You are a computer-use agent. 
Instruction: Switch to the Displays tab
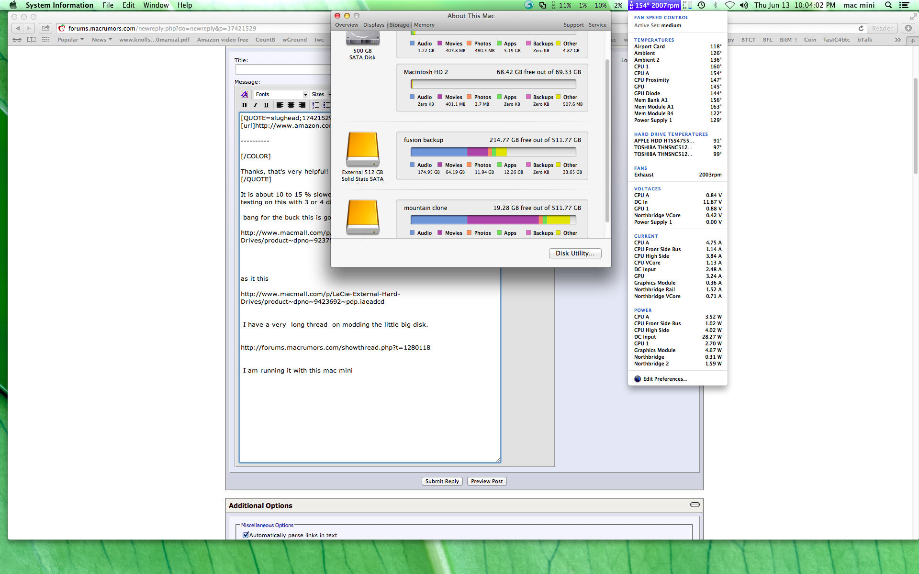pos(374,25)
